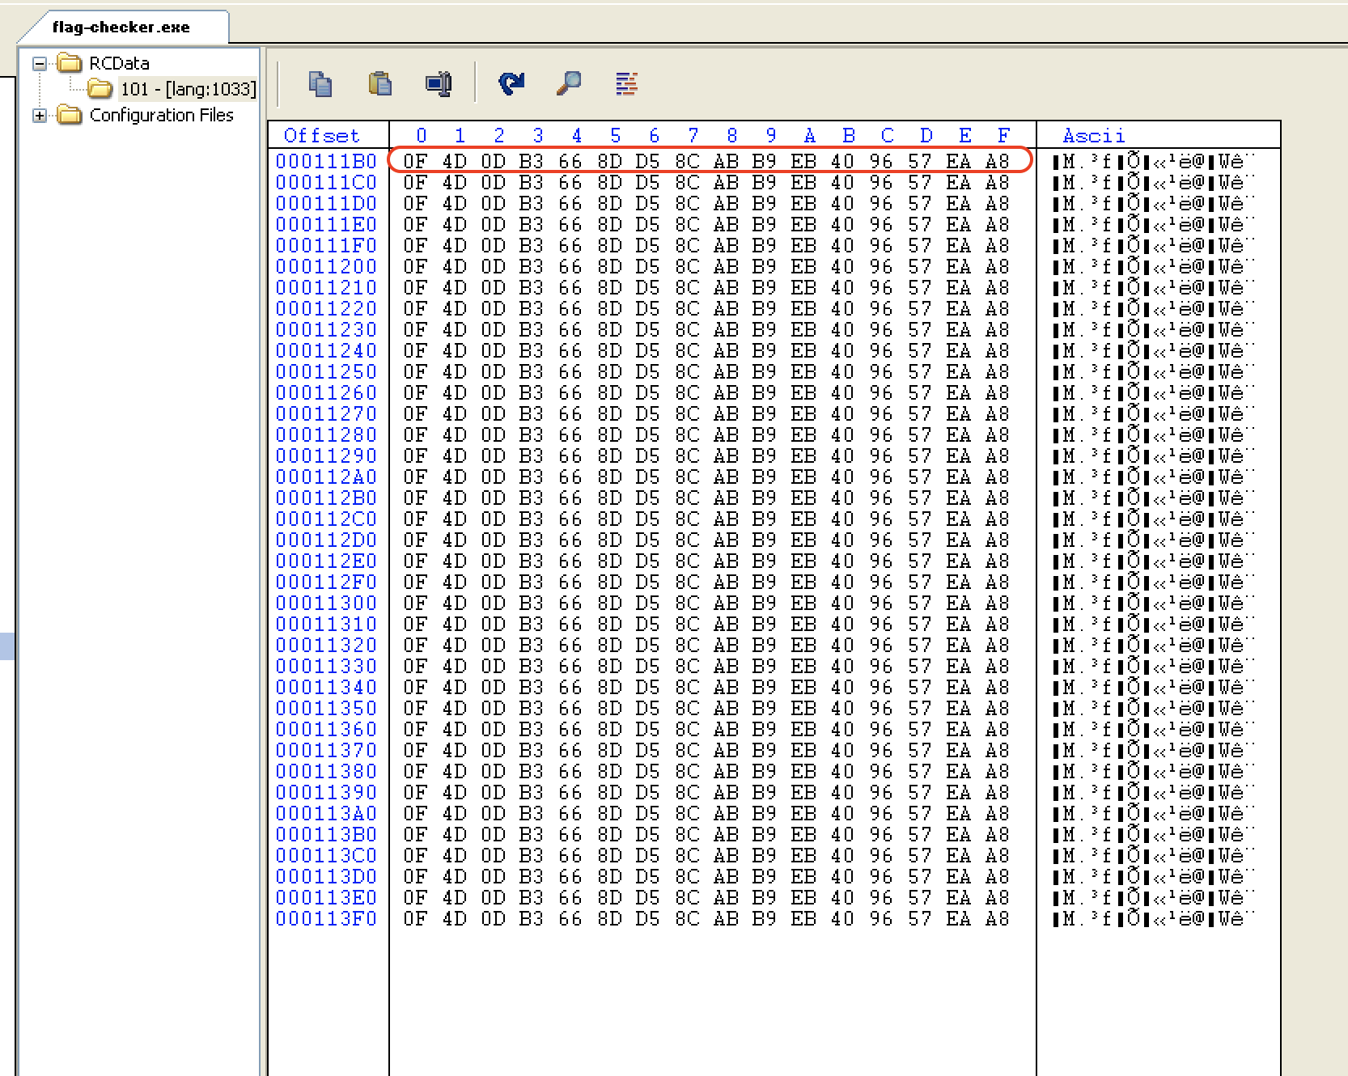
Task: Click offset 00011200
Action: 327,266
